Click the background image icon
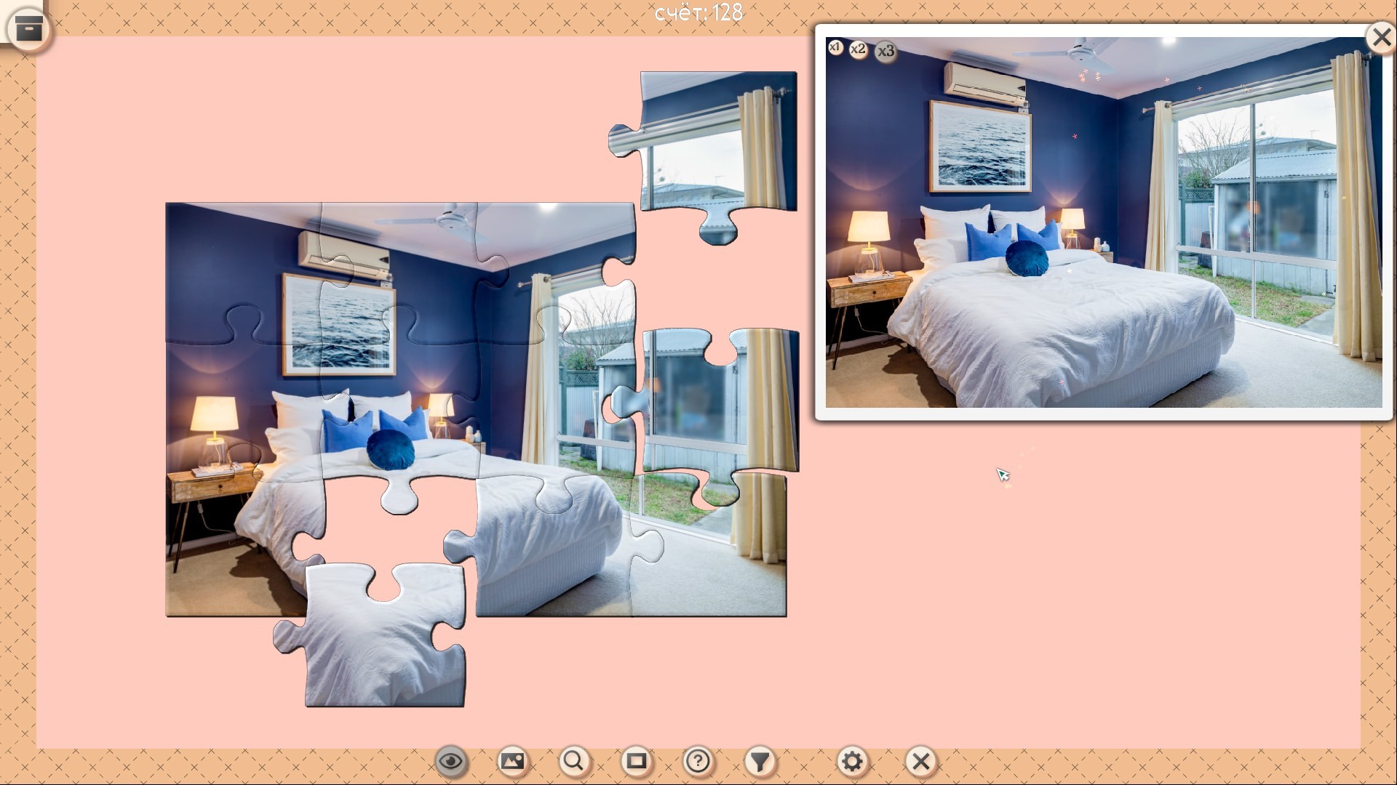The height and width of the screenshot is (785, 1397). click(x=512, y=761)
